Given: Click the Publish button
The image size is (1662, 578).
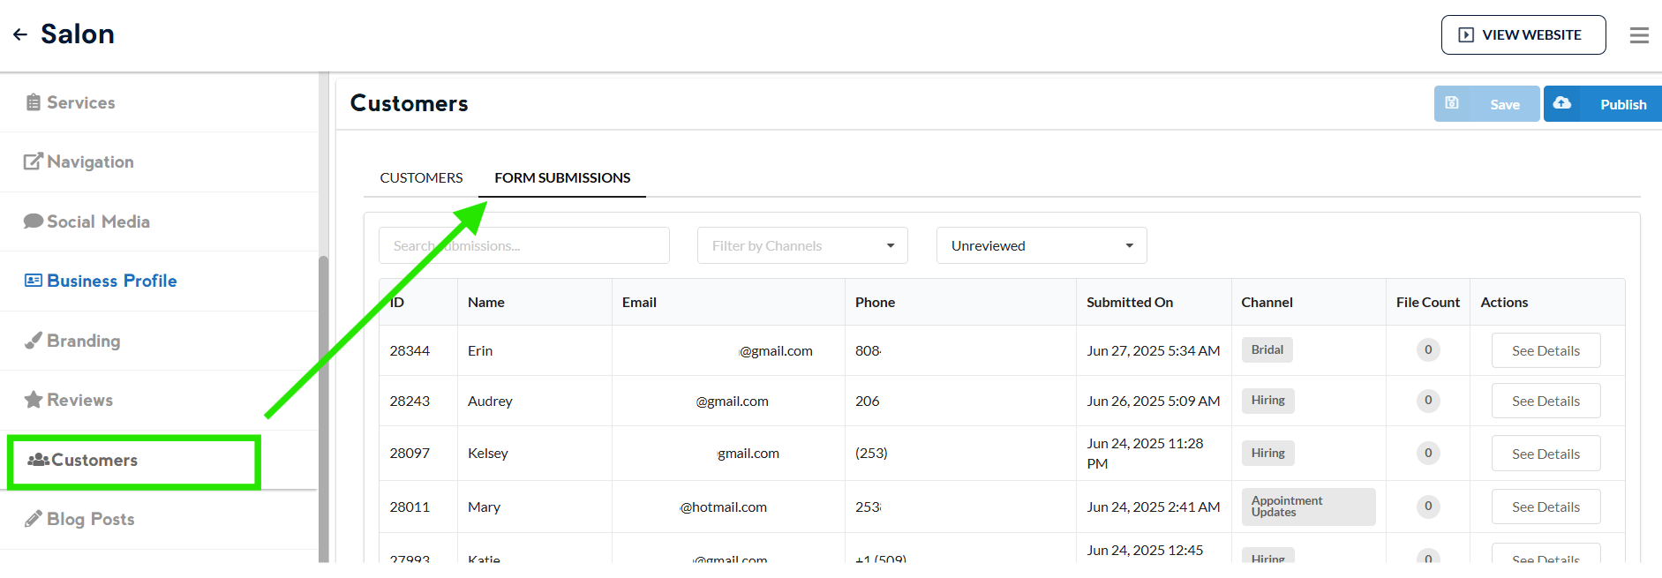Looking at the screenshot, I should (1604, 104).
